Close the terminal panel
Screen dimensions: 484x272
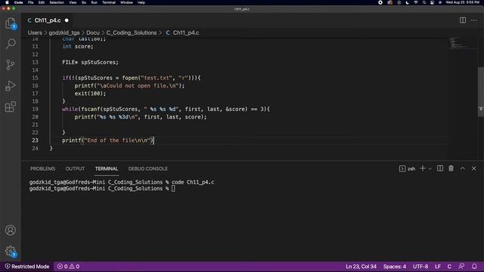pos(474,168)
